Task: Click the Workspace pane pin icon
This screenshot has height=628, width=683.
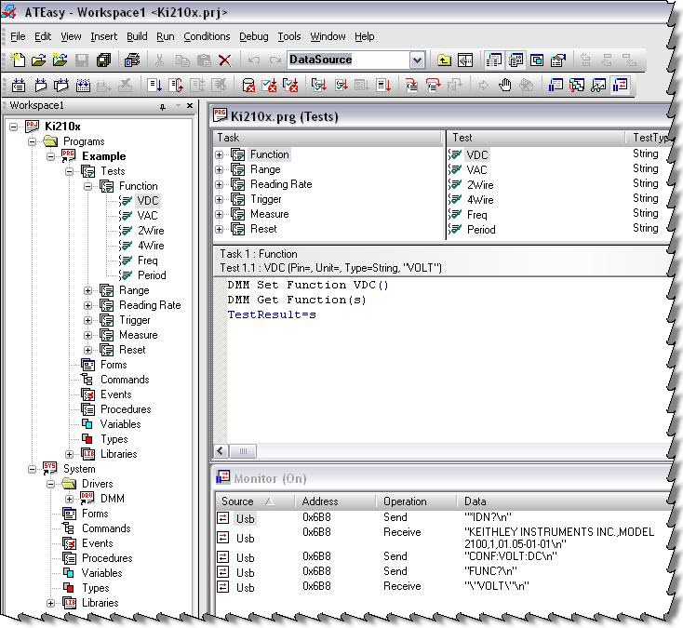Action: click(163, 106)
